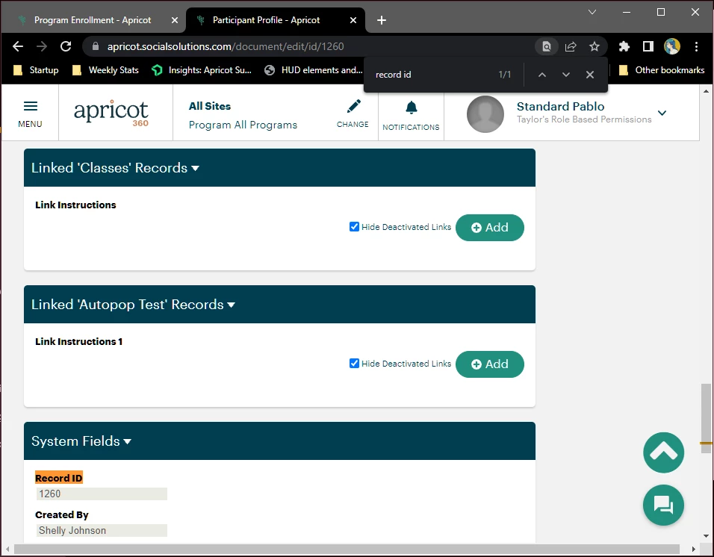Click Program All Programs text
This screenshot has height=557, width=714.
(x=243, y=125)
